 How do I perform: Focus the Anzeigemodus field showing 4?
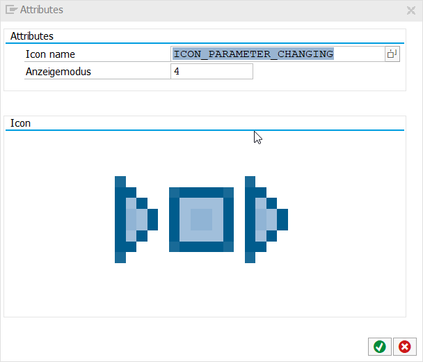tap(211, 71)
